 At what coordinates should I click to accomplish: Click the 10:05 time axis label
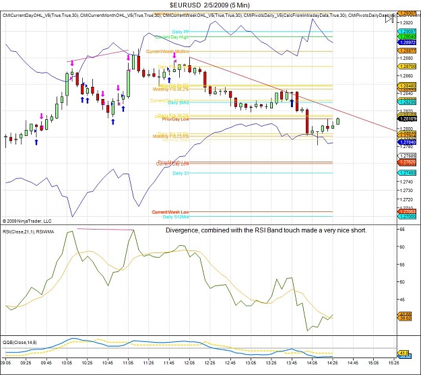(x=67, y=363)
